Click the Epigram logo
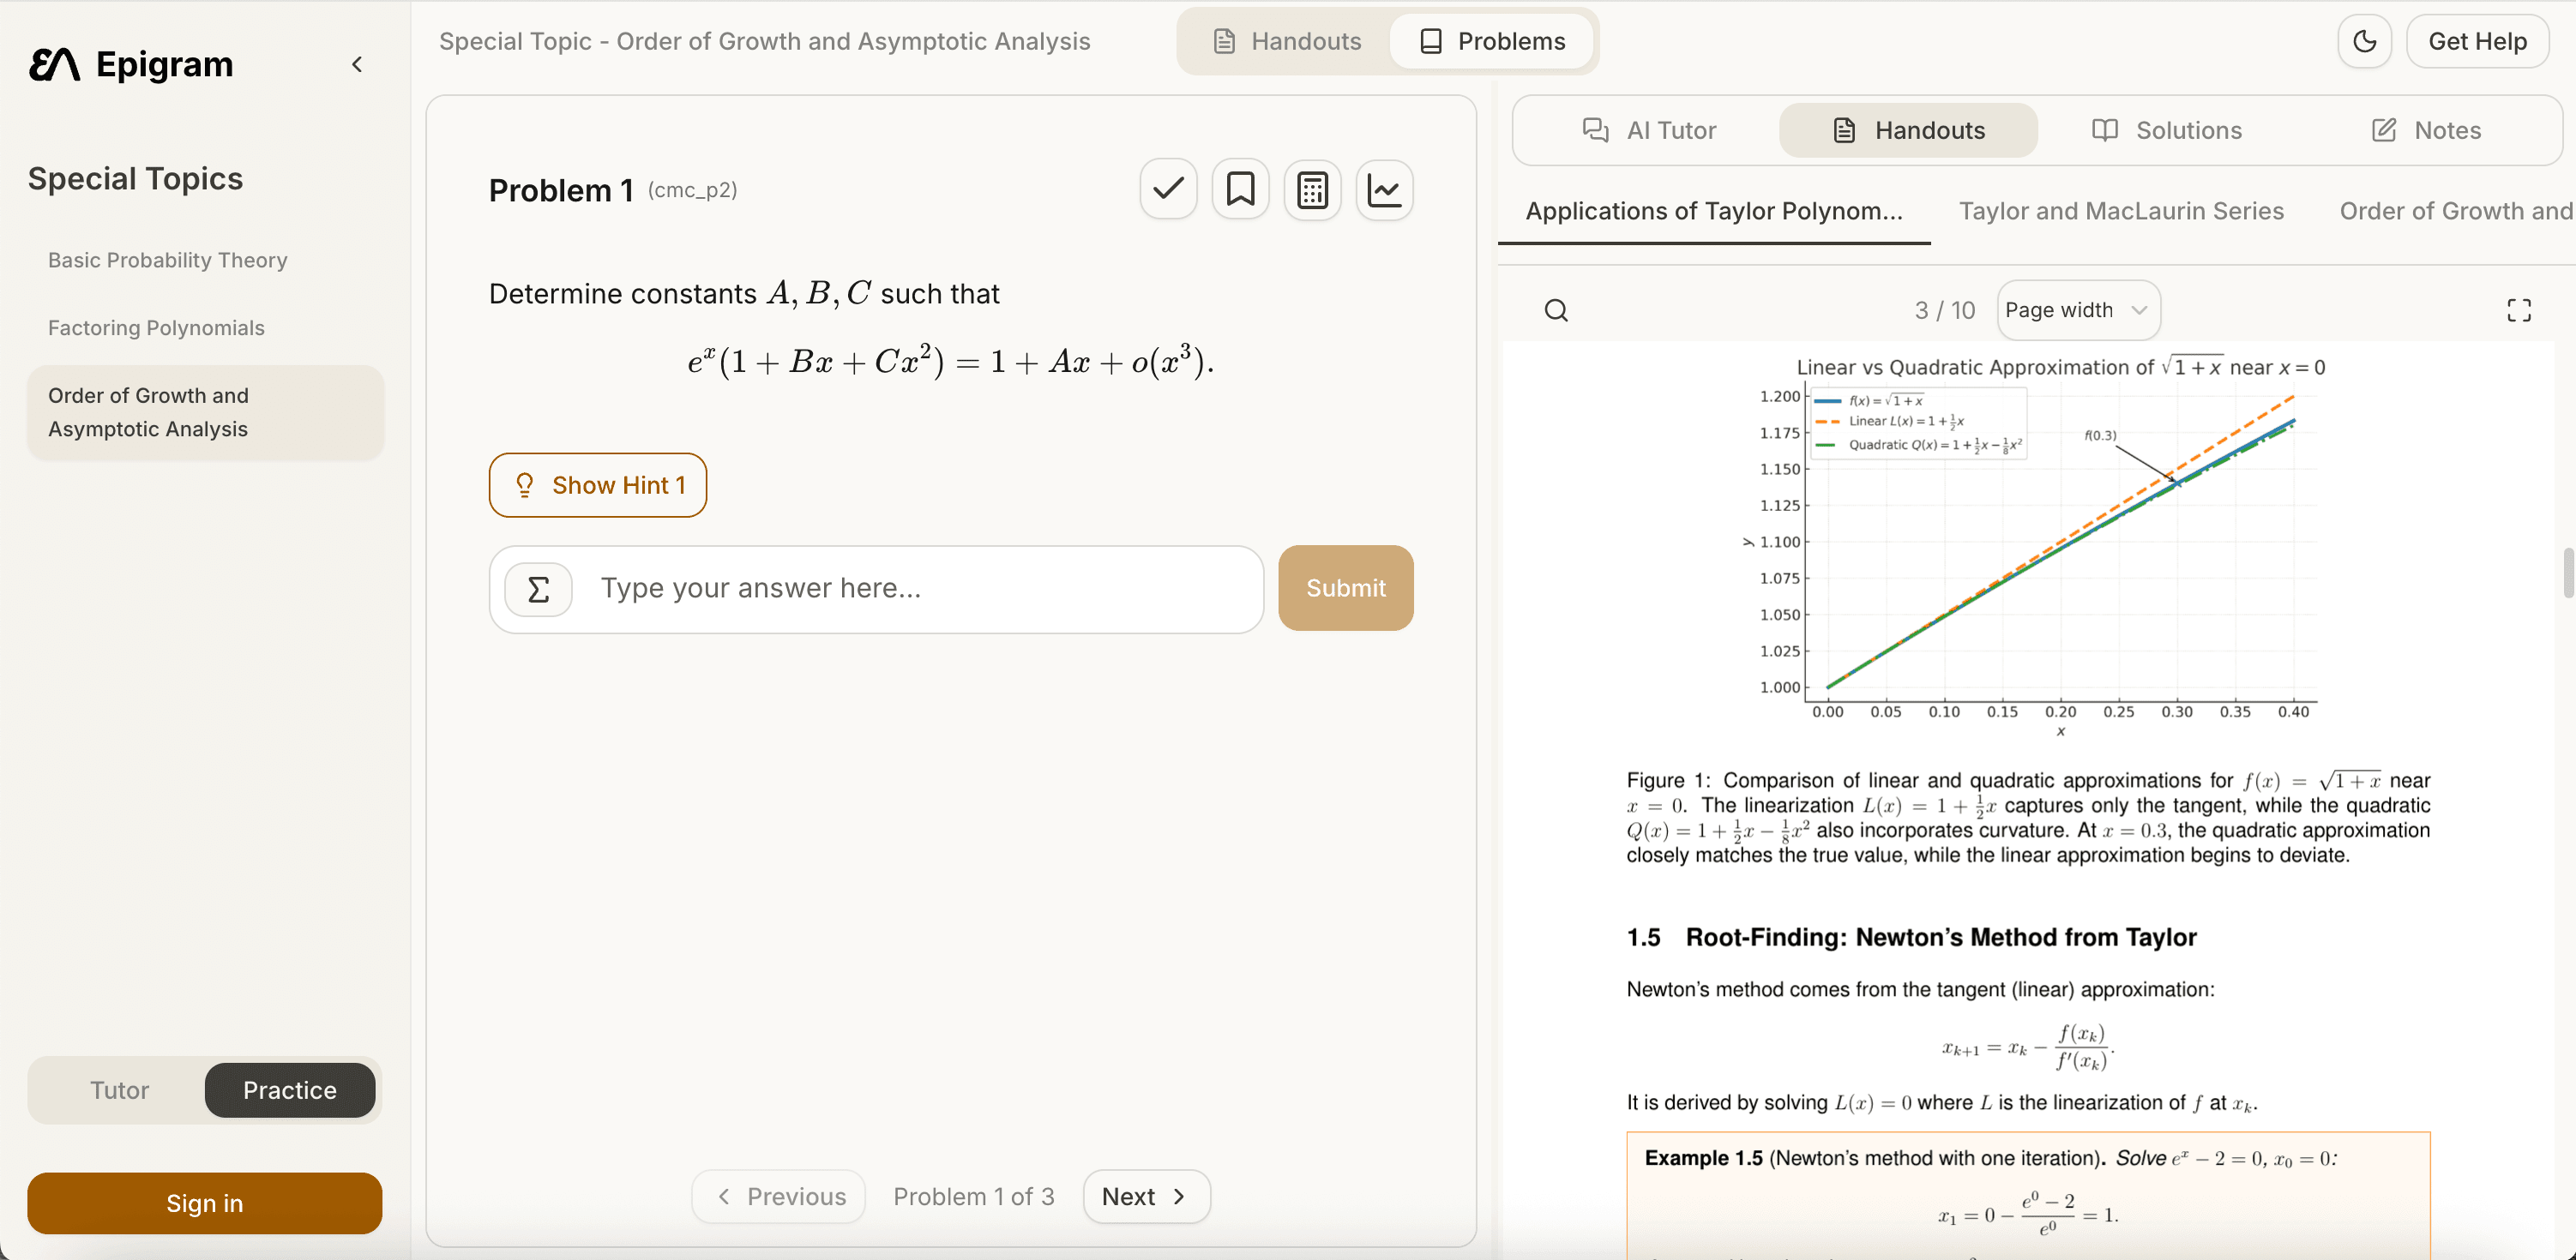Image resolution: width=2576 pixels, height=1260 pixels. click(131, 64)
